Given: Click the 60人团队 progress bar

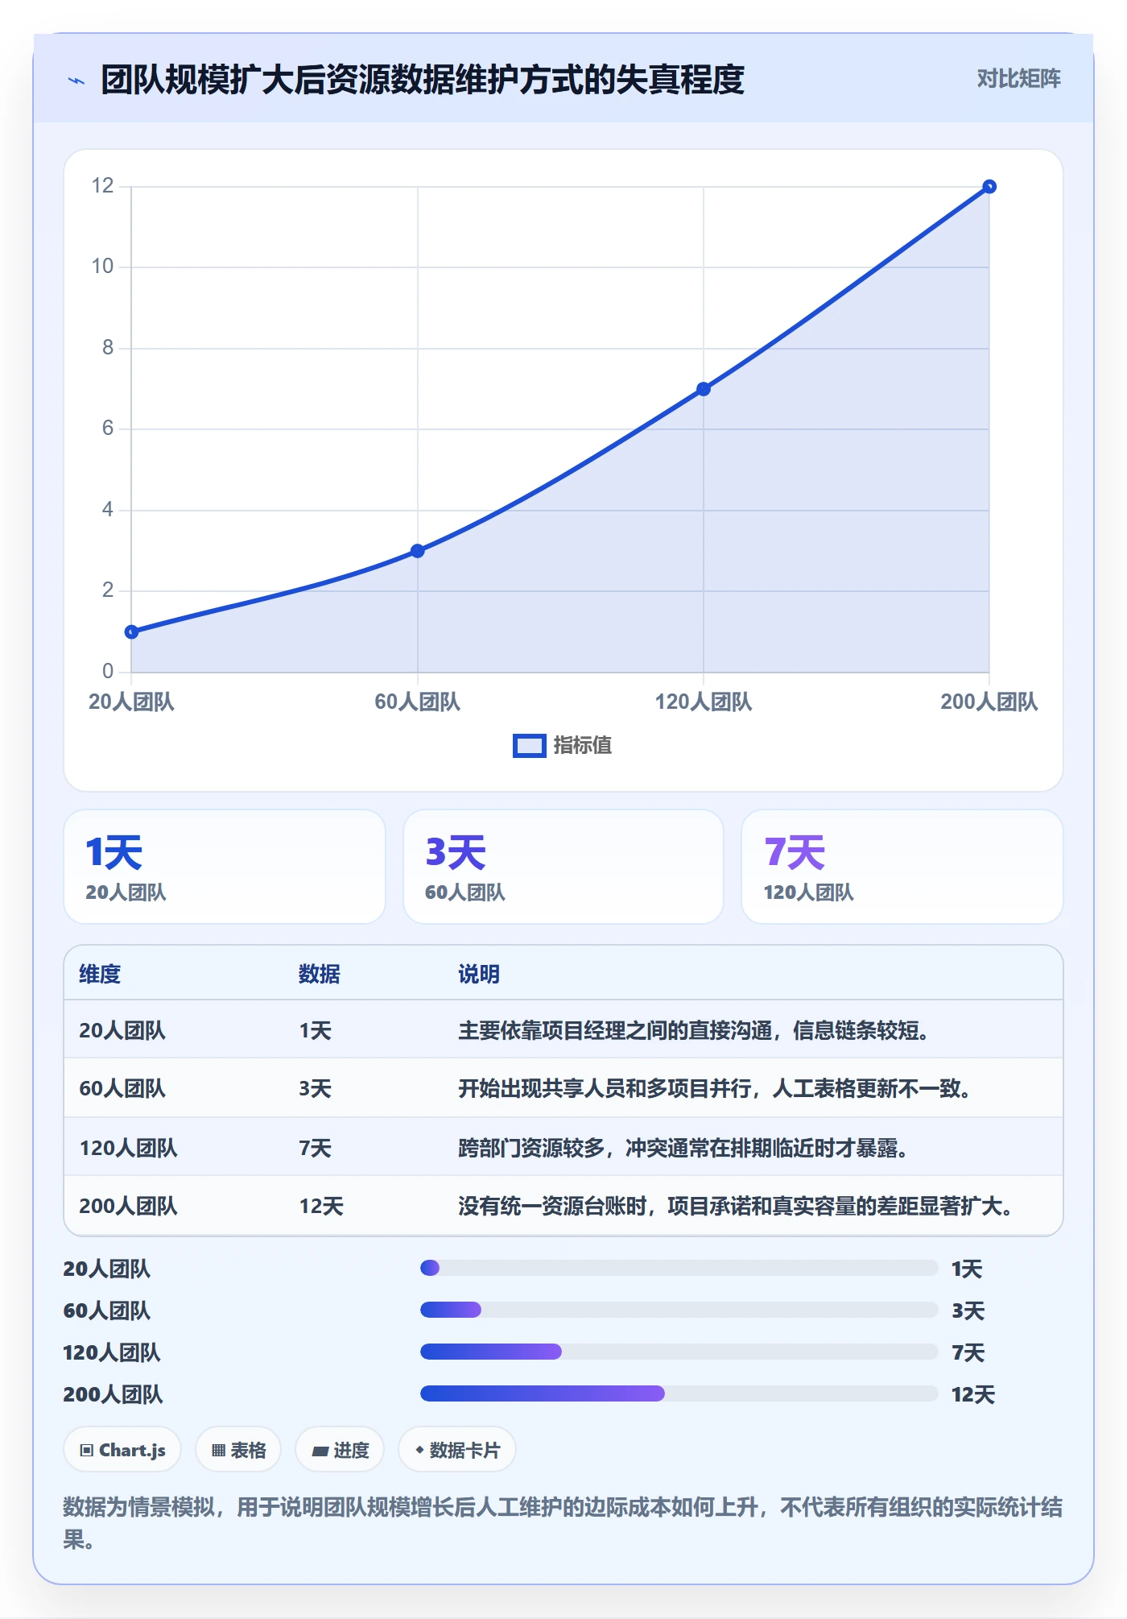Looking at the screenshot, I should (679, 1310).
